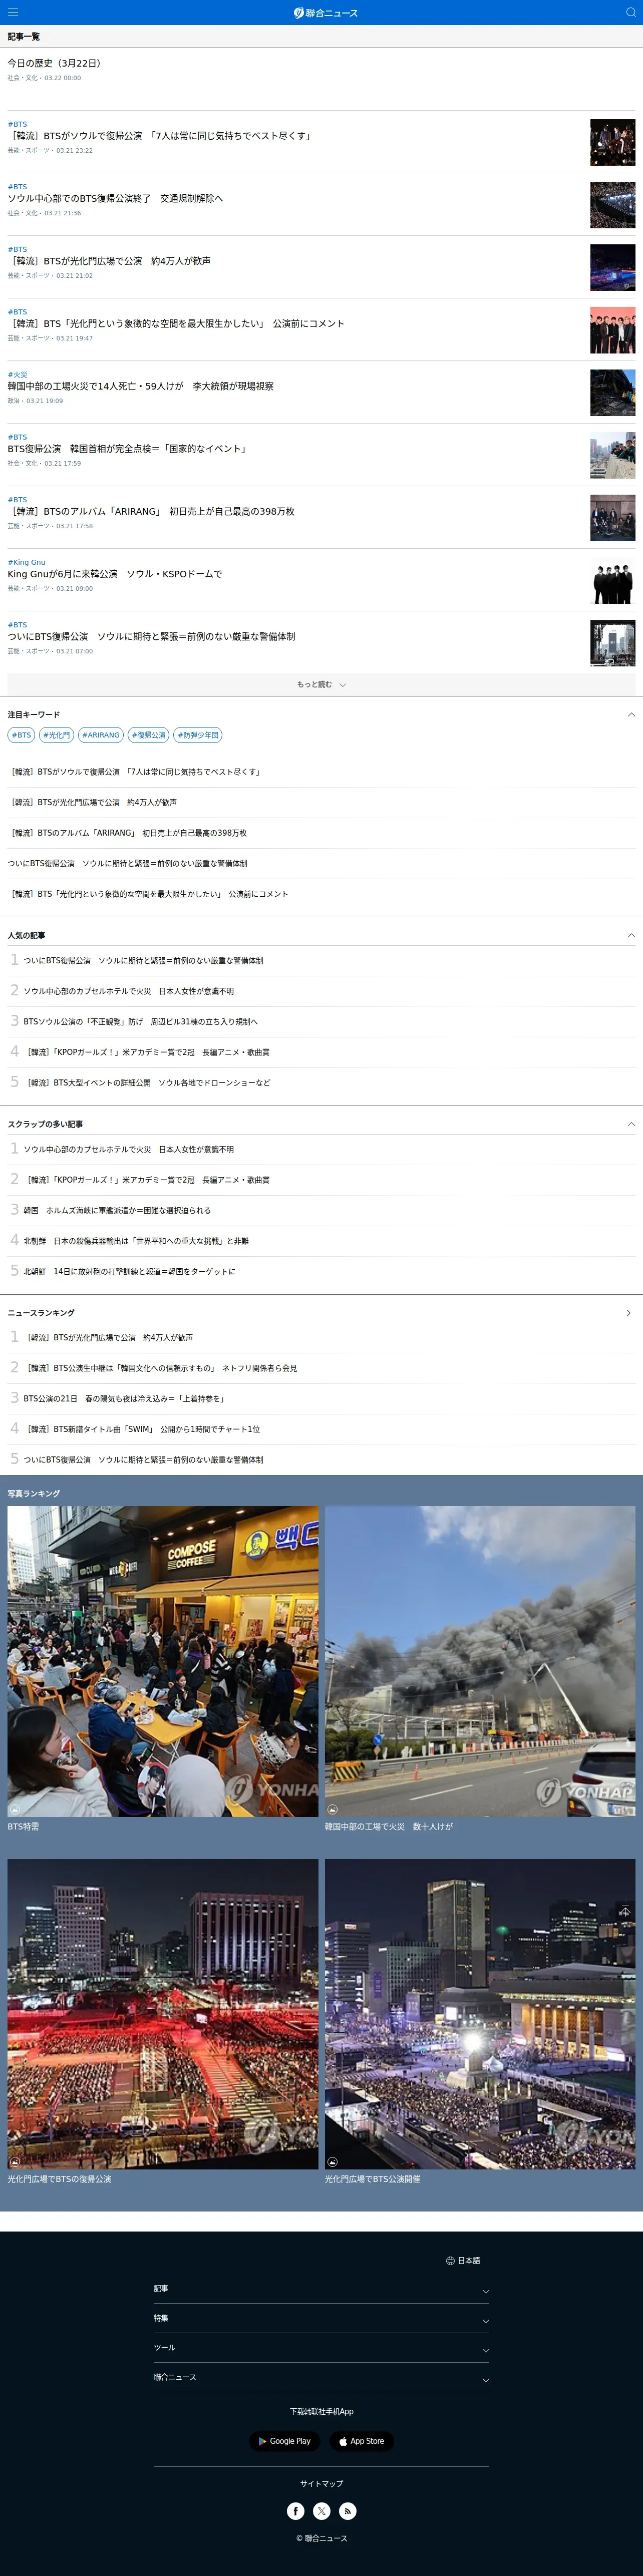This screenshot has width=643, height=2576.
Task: Open the search magnifier icon
Action: (630, 12)
